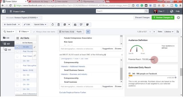Viewport: 183px width, 103px height.
Task: Click the blue plus add button
Action: pos(88,32)
